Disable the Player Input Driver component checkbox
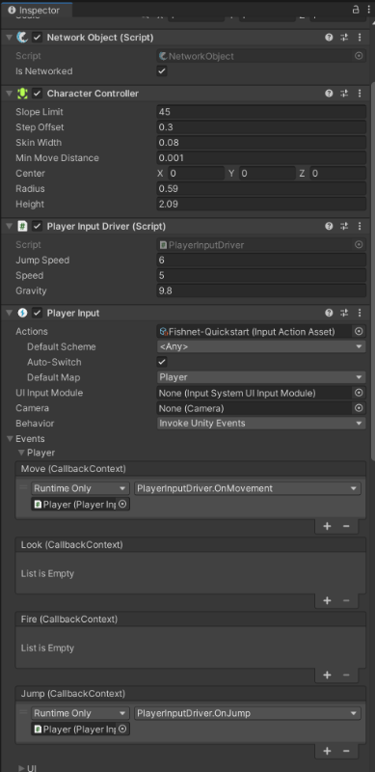Viewport: 375px width, 772px height. (x=38, y=227)
